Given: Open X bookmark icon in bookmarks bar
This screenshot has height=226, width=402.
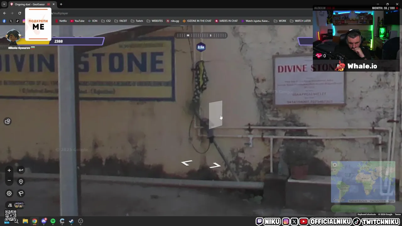Looking at the screenshot, I should [x=11, y=21].
